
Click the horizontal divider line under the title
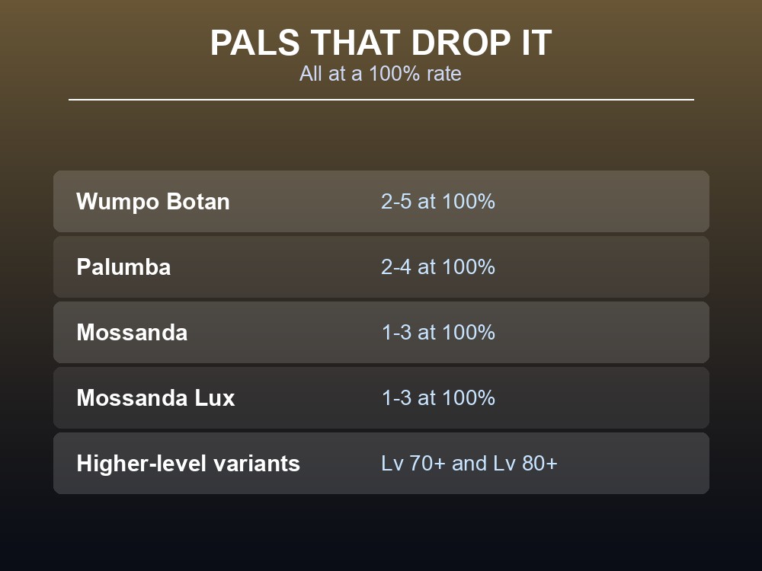click(x=381, y=100)
